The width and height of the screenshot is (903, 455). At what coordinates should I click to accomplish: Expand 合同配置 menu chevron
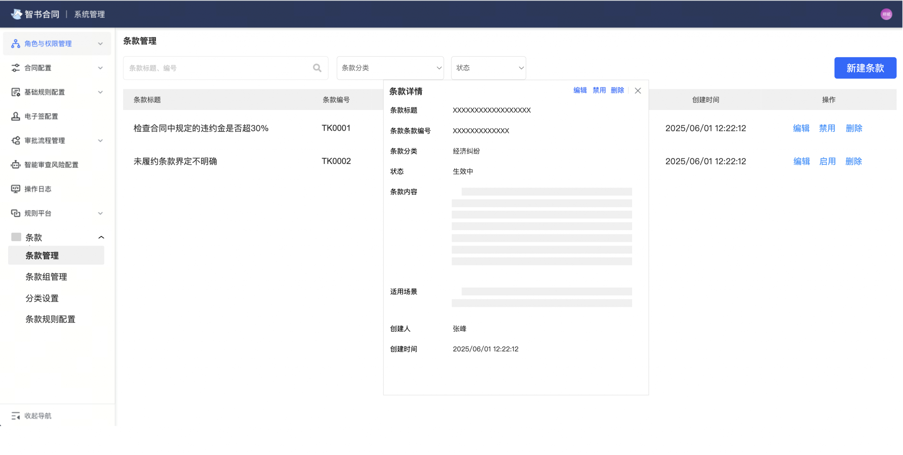coord(100,68)
